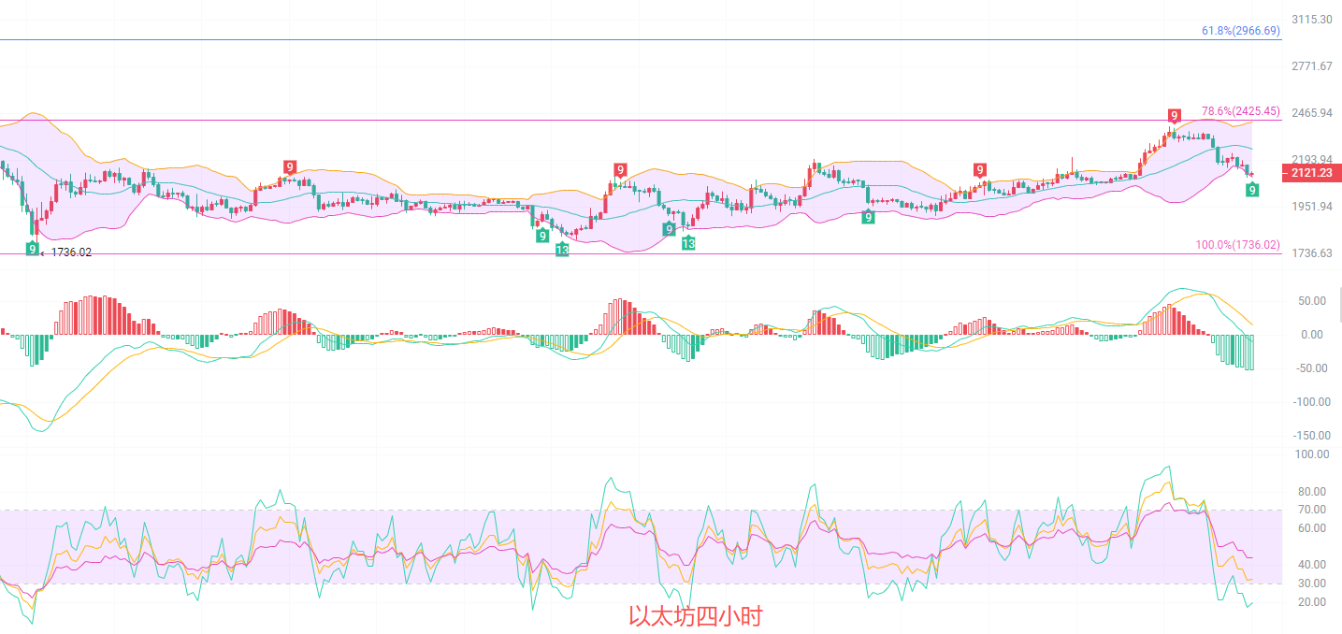Select the 100.0%(1736.02) Fibonacci label

[1237, 245]
